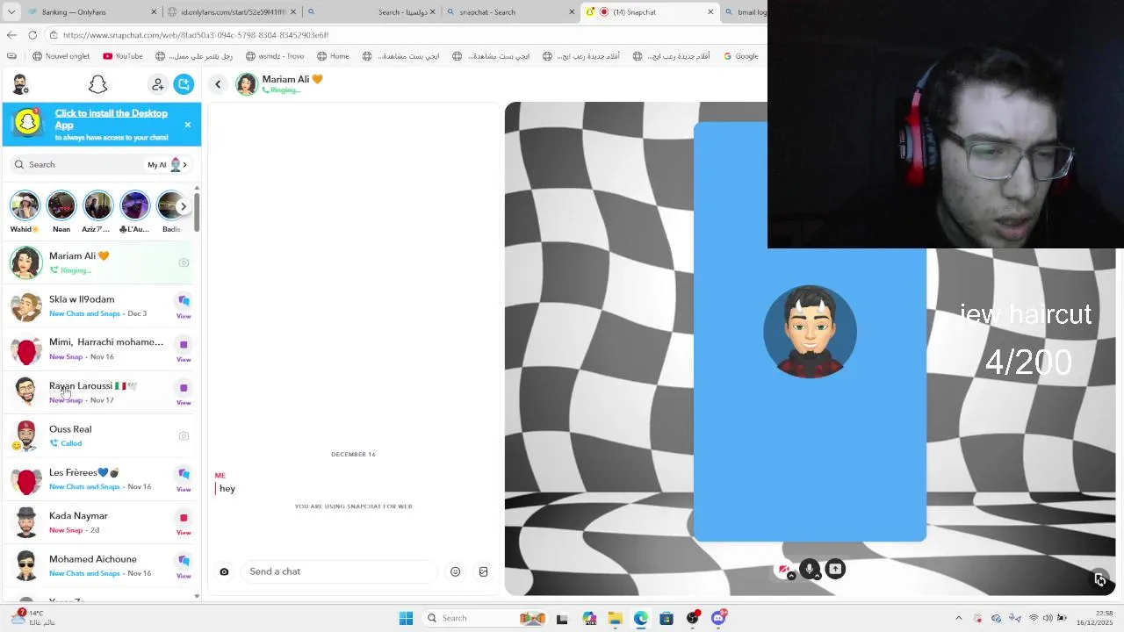
Task: Open camera icon beside Send a chat
Action: (x=224, y=571)
